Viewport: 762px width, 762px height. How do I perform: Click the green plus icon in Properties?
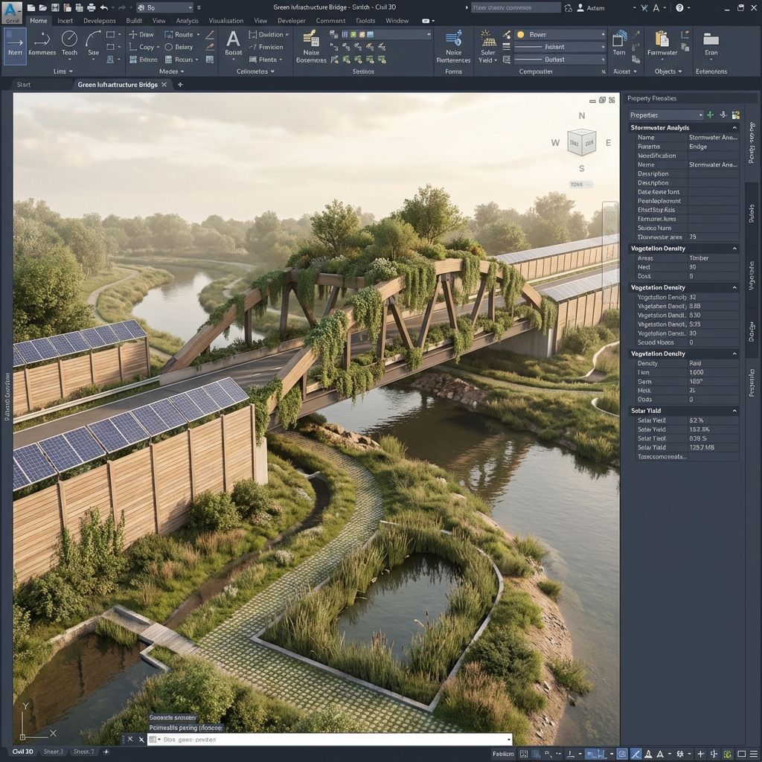[710, 115]
